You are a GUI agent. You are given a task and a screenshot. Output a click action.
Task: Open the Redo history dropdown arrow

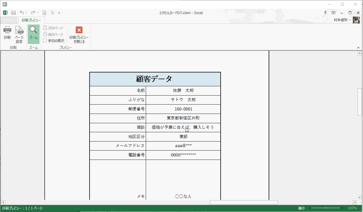[x=38, y=13]
